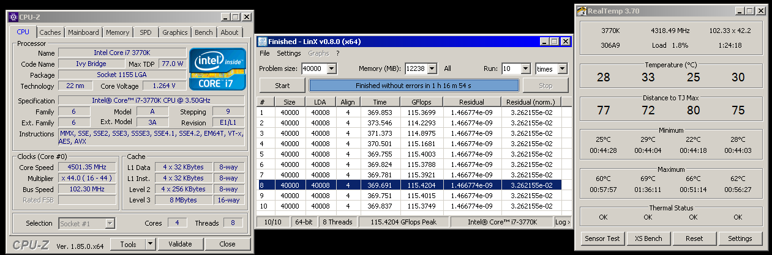Click the 8 Threads status bar entry
This screenshot has height=255, width=772.
tap(337, 222)
